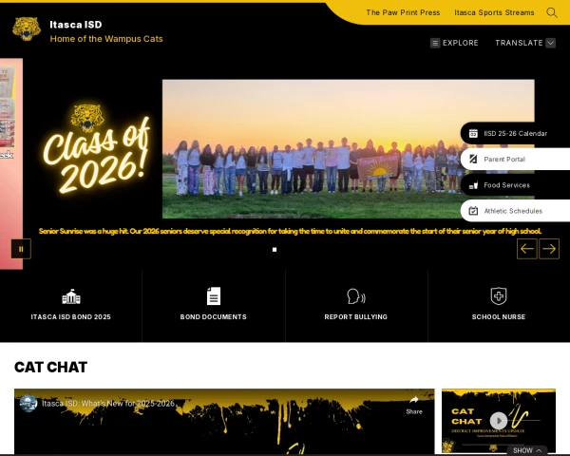The height and width of the screenshot is (456, 570).
Task: Select the Itasca ISD Bond 2025 building icon
Action: [71, 296]
